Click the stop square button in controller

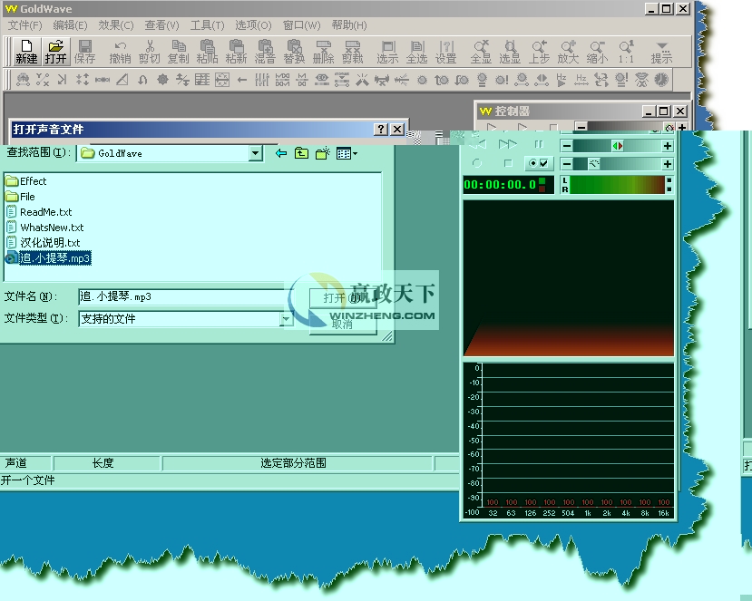(508, 163)
